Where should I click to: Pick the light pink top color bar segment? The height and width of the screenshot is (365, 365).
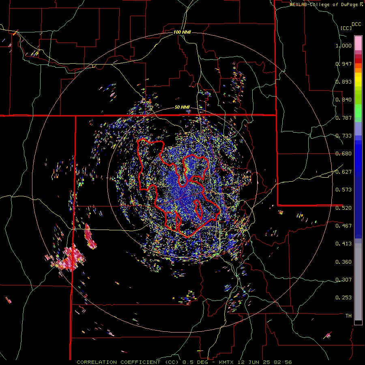coord(358,43)
